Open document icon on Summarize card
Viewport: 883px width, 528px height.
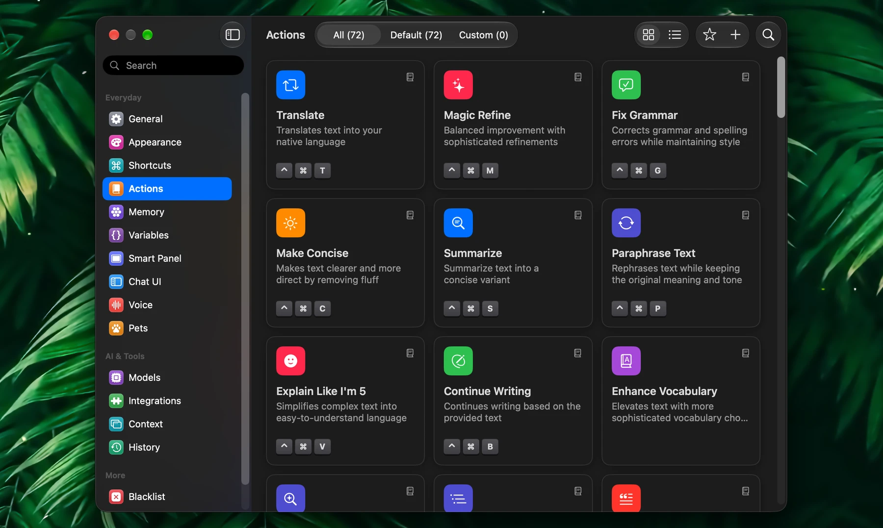(578, 215)
